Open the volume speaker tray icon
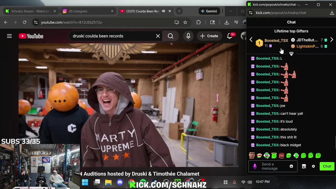Image resolution: width=336 pixels, height=189 pixels. click(250, 182)
